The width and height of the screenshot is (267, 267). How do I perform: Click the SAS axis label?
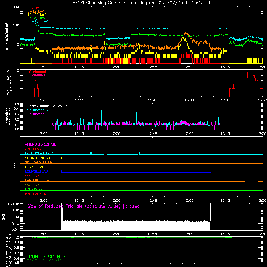(x=4, y=217)
